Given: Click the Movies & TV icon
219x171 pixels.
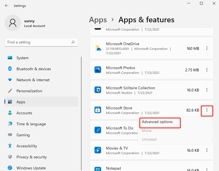Looking at the screenshot, I should [x=98, y=150].
